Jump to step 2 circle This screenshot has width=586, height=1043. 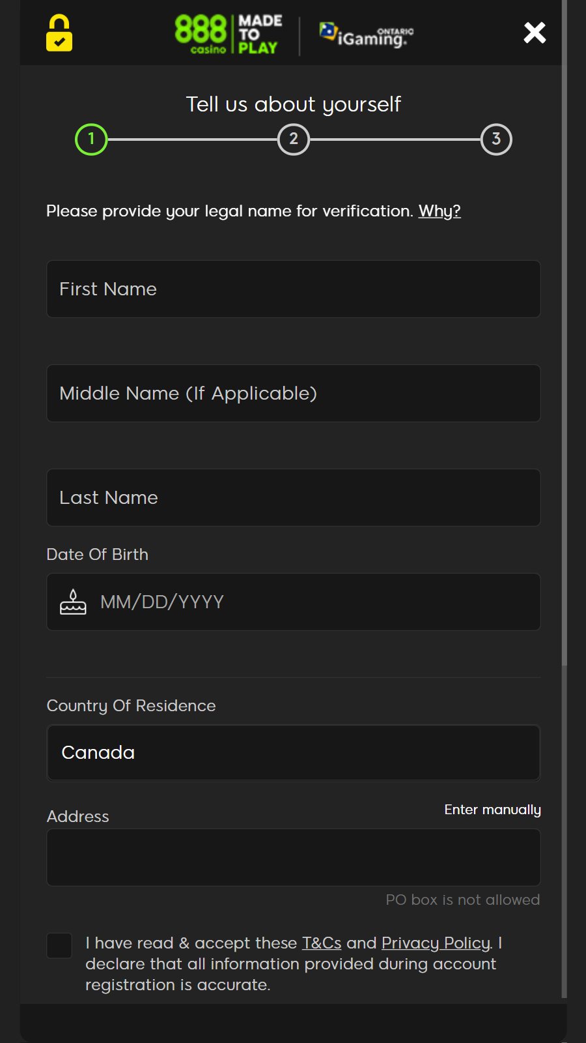294,140
